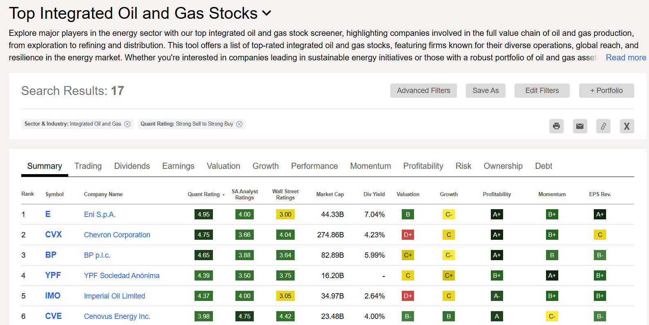This screenshot has height=325, width=649.
Task: Click the Market Cap column header
Action: tap(330, 195)
